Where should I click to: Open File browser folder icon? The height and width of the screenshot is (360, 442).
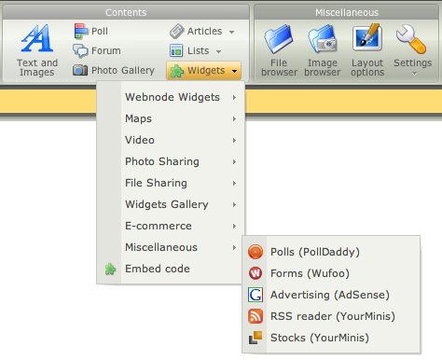pos(279,39)
